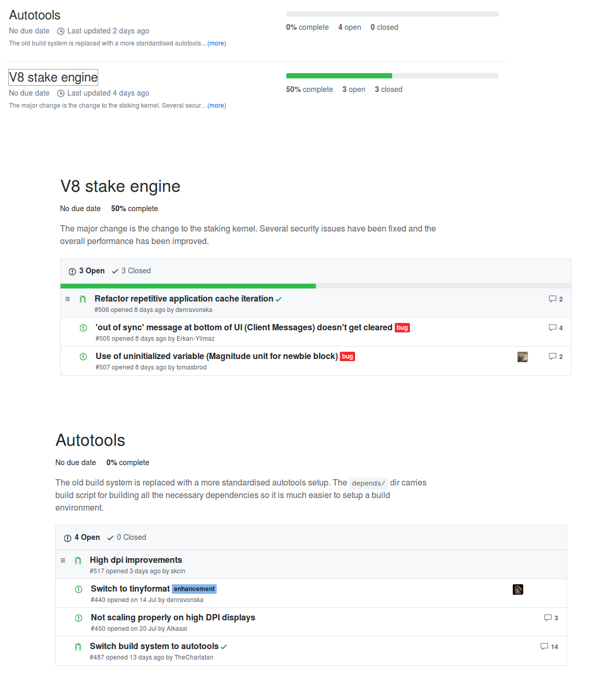Click comment icon on 'out of sync' issue
This screenshot has height=682, width=589.
[x=552, y=328]
